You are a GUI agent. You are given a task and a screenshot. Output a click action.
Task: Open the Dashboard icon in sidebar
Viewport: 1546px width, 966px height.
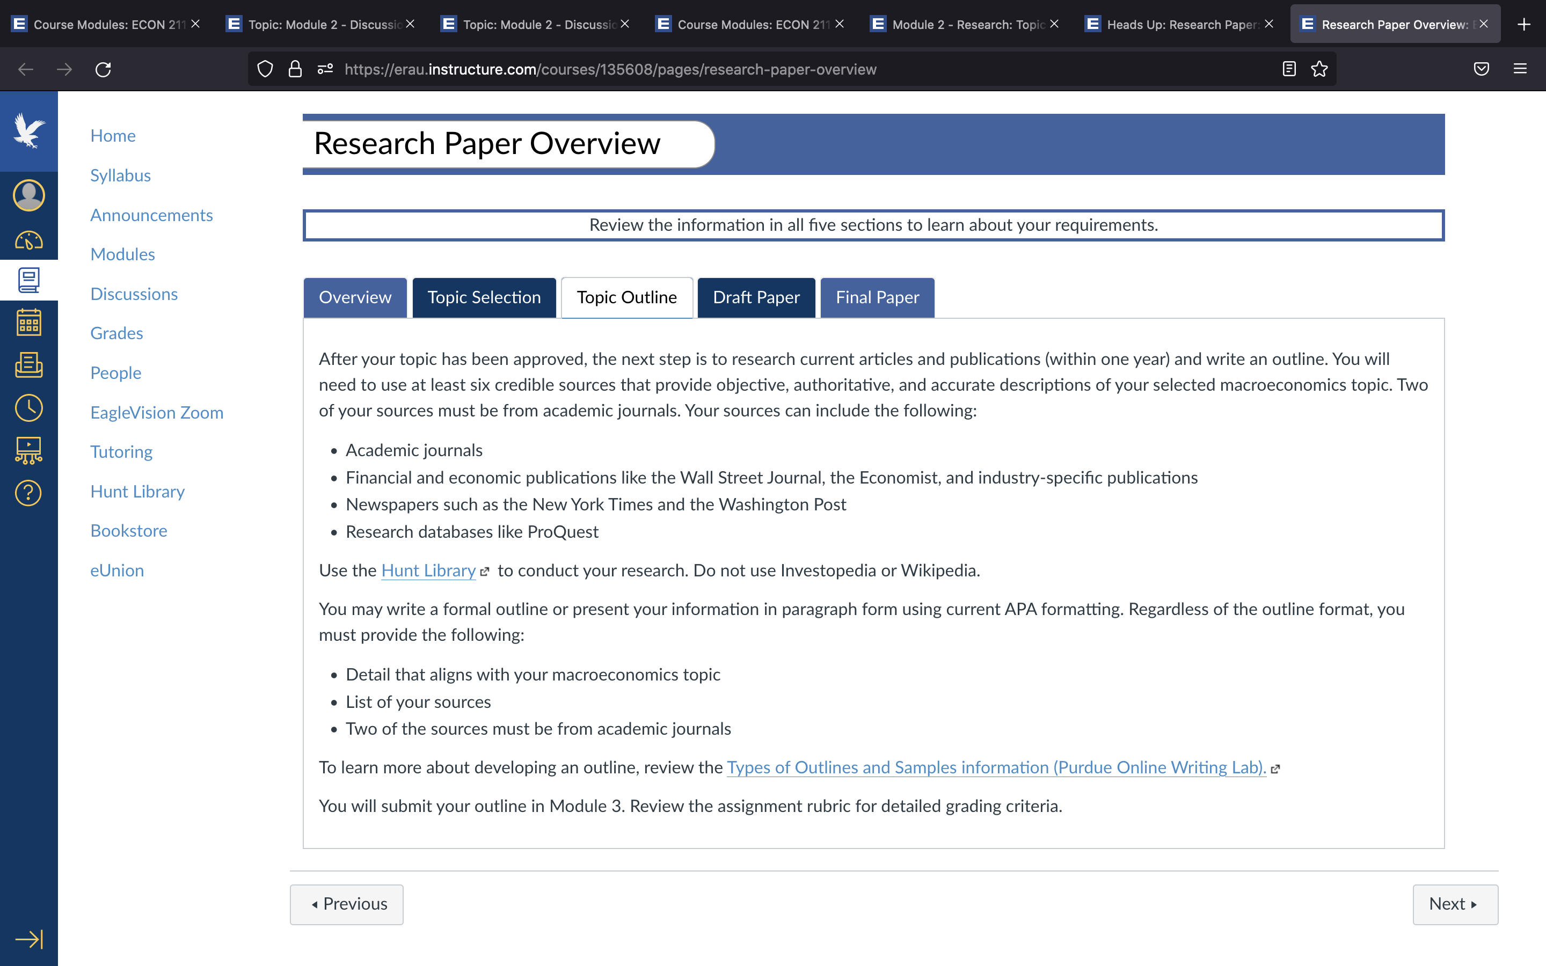click(29, 241)
